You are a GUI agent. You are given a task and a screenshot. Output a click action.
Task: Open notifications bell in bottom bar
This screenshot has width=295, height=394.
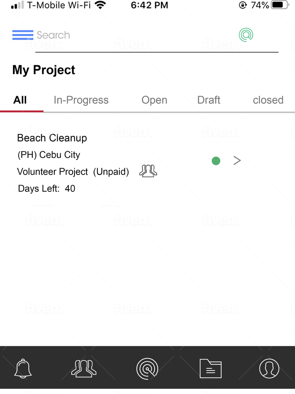[23, 368]
